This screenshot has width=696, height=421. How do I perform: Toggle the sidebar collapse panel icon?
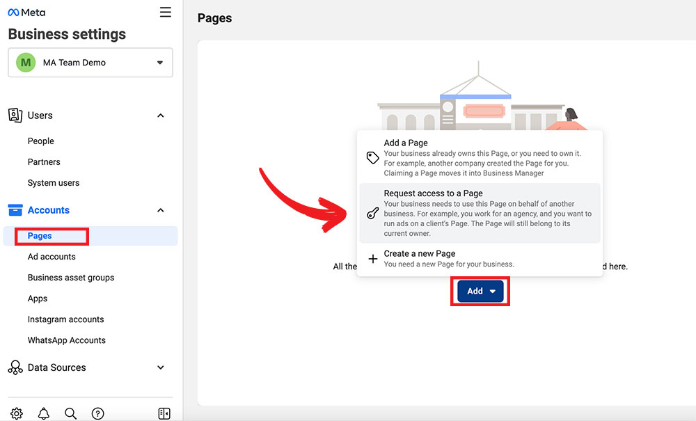pos(164,413)
